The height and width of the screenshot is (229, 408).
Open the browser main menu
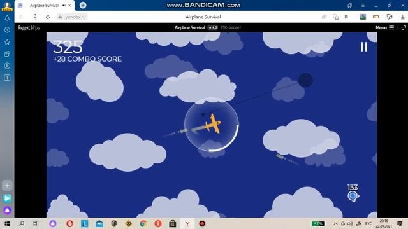click(x=363, y=5)
